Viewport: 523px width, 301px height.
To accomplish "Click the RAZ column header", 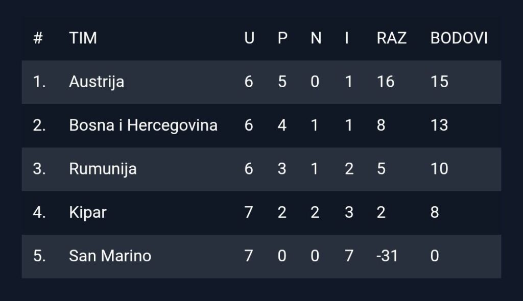I will 391,38.
